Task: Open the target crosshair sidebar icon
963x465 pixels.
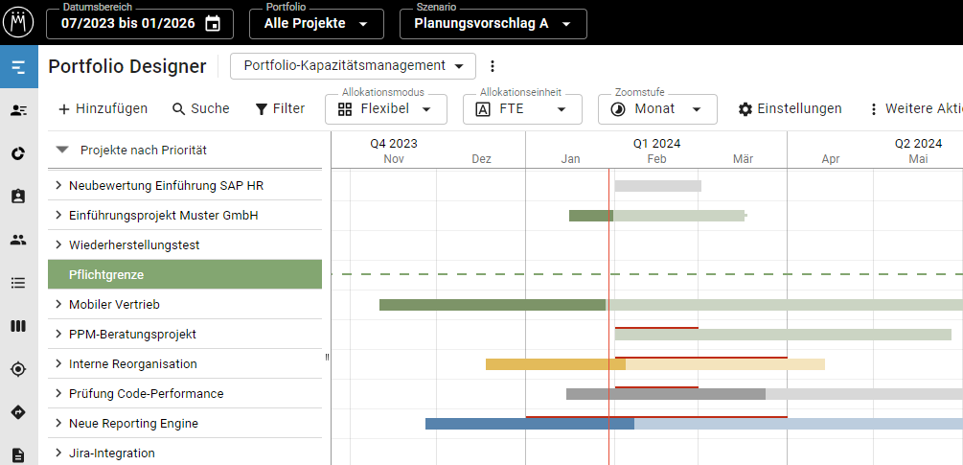Action: coord(19,369)
